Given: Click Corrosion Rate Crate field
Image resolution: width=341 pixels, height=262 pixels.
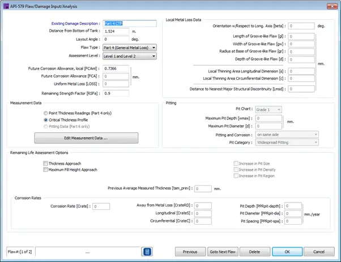Looking at the screenshot, I should 101,207.
